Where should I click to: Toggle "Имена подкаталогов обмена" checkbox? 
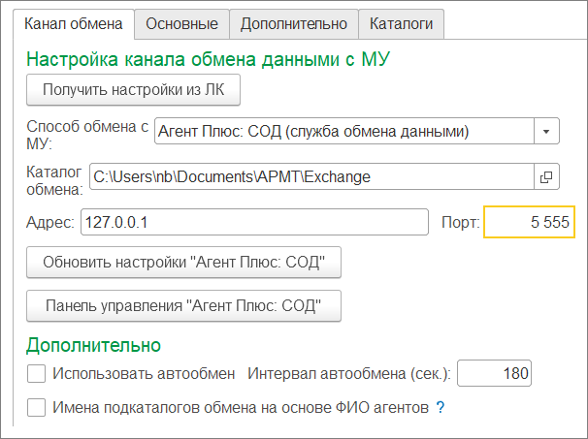point(37,408)
